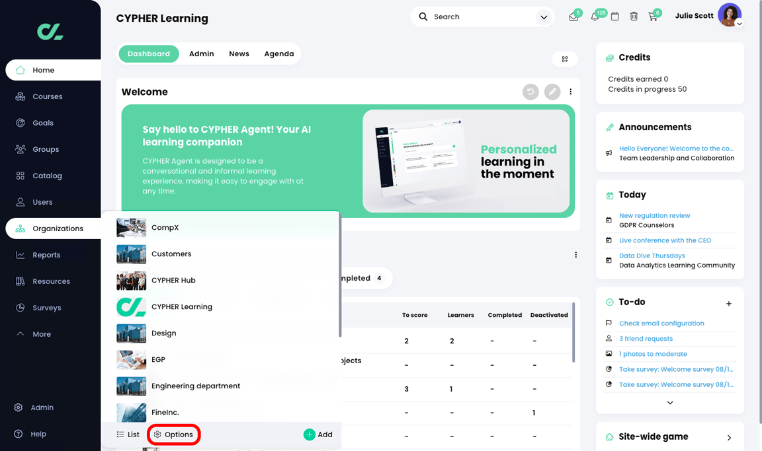The height and width of the screenshot is (451, 762).
Task: Click the CYPHER logo in sidebar
Action: coord(50,32)
